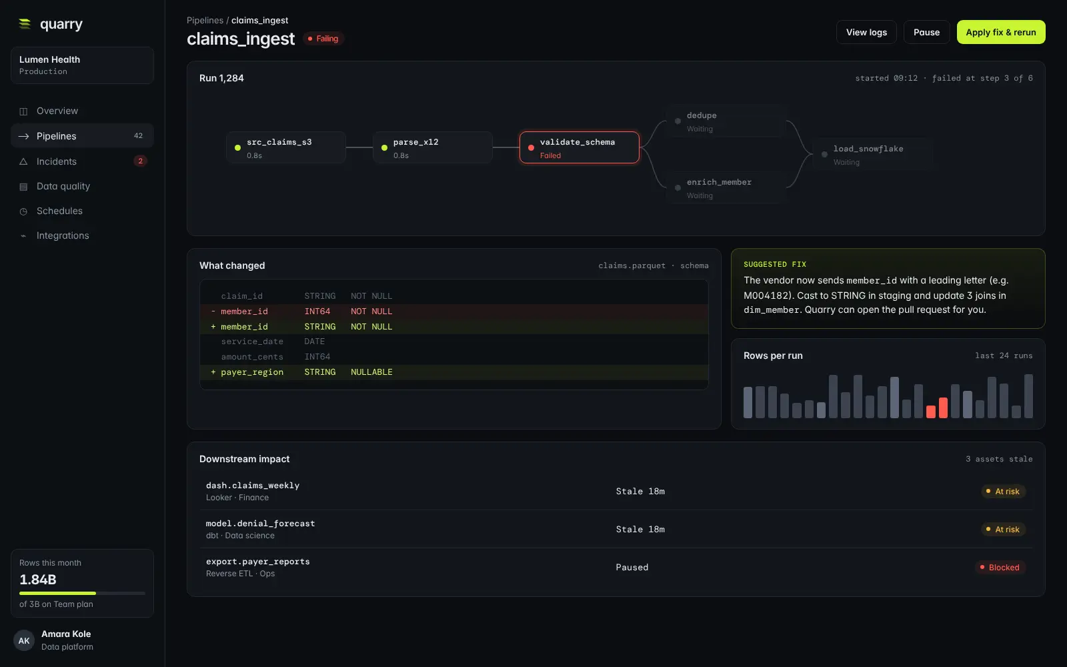The width and height of the screenshot is (1067, 667).
Task: Click the Pipelines arrow icon
Action: (x=23, y=136)
